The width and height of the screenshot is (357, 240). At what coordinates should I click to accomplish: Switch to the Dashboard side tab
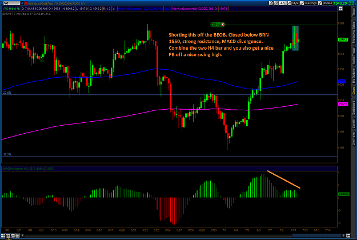click(354, 107)
